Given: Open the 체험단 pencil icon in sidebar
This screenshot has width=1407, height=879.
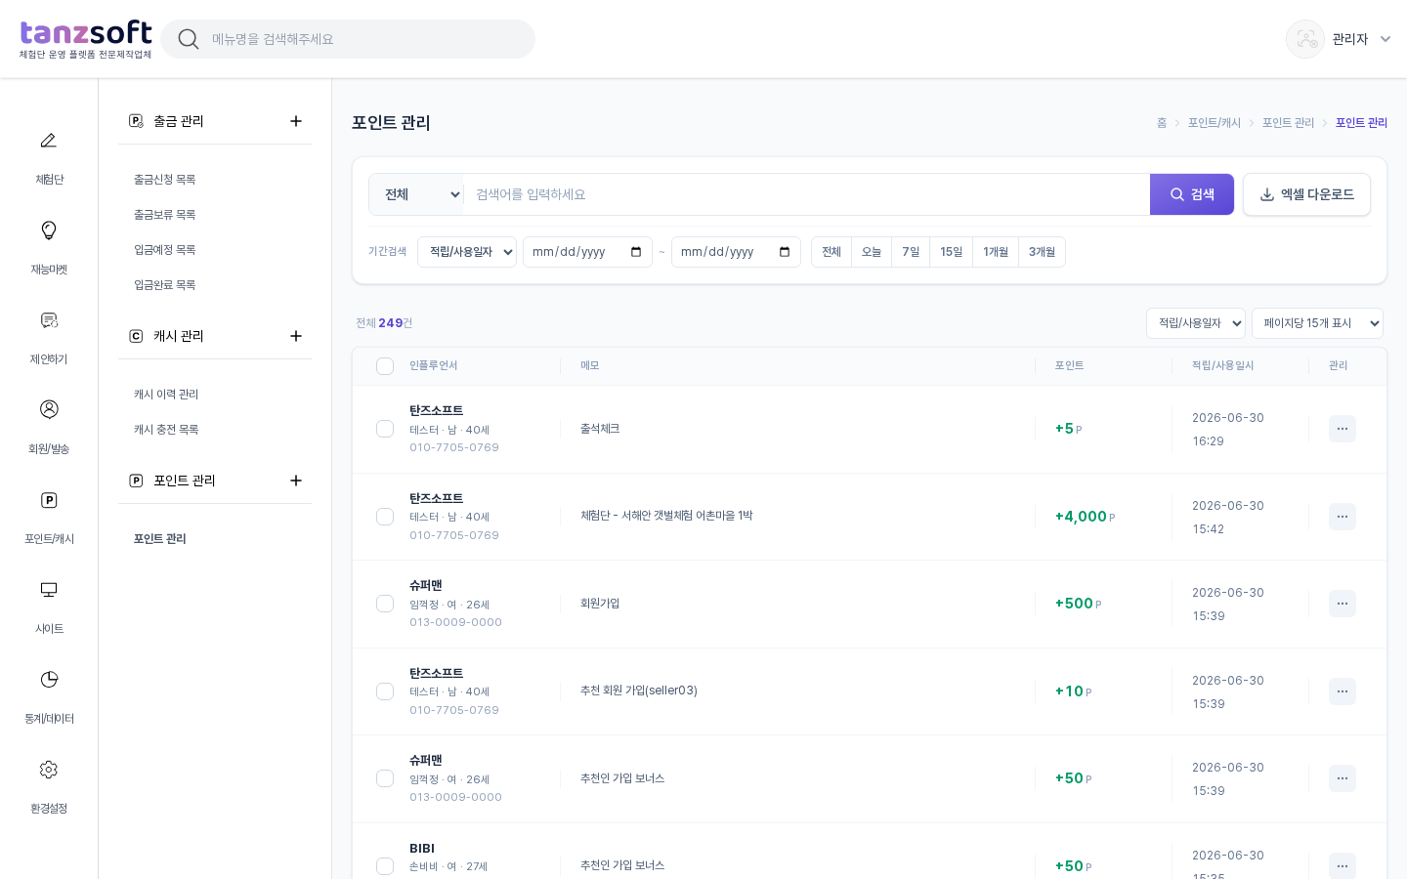Looking at the screenshot, I should (48, 141).
